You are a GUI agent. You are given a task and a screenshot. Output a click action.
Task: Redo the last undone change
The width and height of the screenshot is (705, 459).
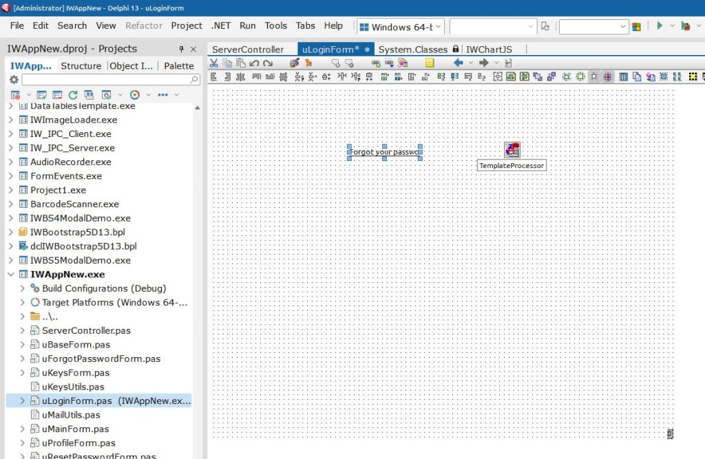coord(268,63)
